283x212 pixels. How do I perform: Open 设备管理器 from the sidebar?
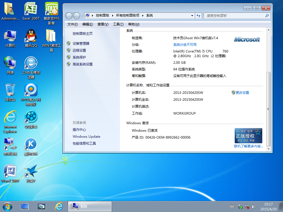(x=81, y=43)
